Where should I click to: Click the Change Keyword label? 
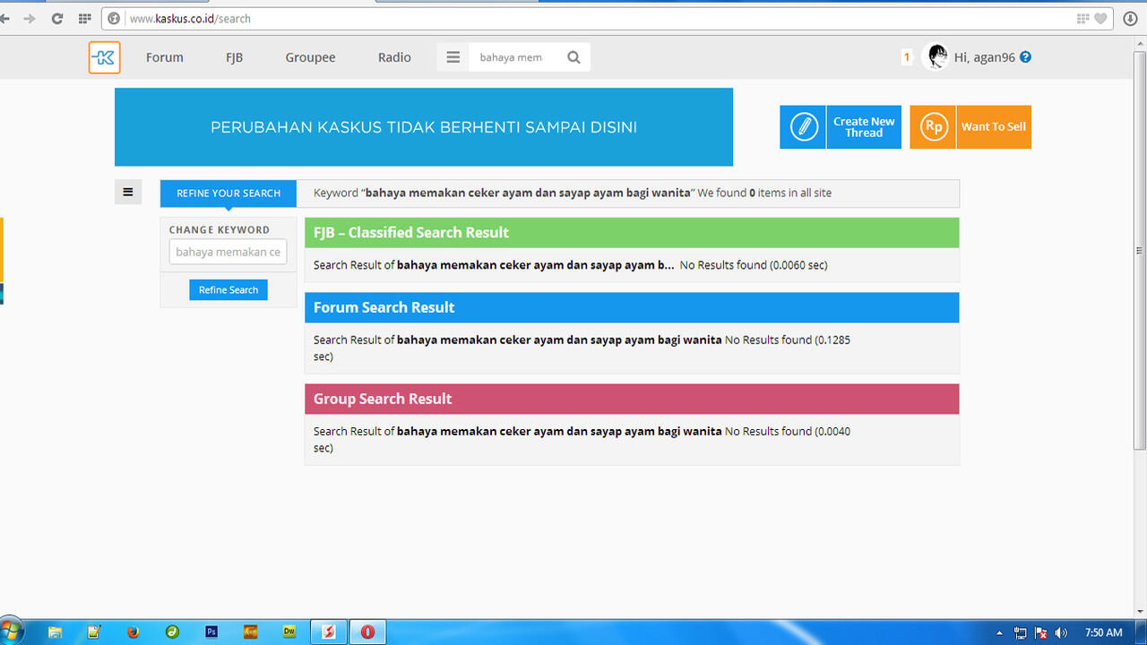pyautogui.click(x=220, y=229)
